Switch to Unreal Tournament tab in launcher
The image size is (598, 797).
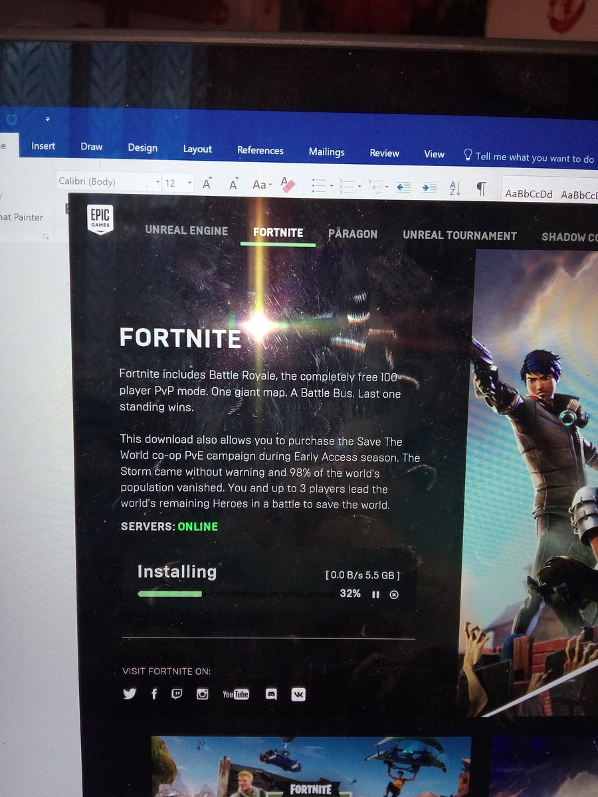click(x=460, y=236)
